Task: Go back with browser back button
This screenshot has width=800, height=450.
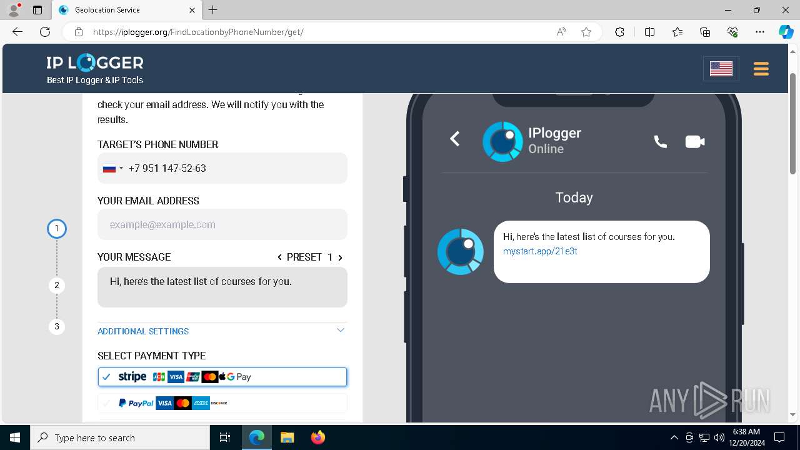Action: [x=17, y=32]
